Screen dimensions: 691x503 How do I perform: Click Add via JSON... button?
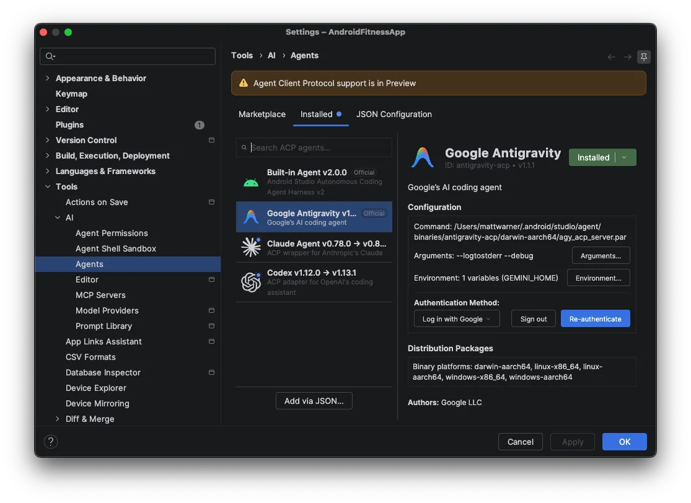(314, 401)
